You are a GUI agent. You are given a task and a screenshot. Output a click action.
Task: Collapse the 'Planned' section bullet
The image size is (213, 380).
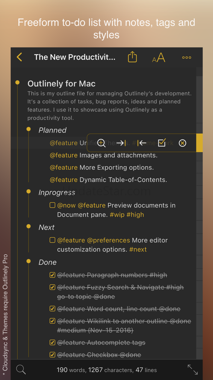click(x=29, y=129)
